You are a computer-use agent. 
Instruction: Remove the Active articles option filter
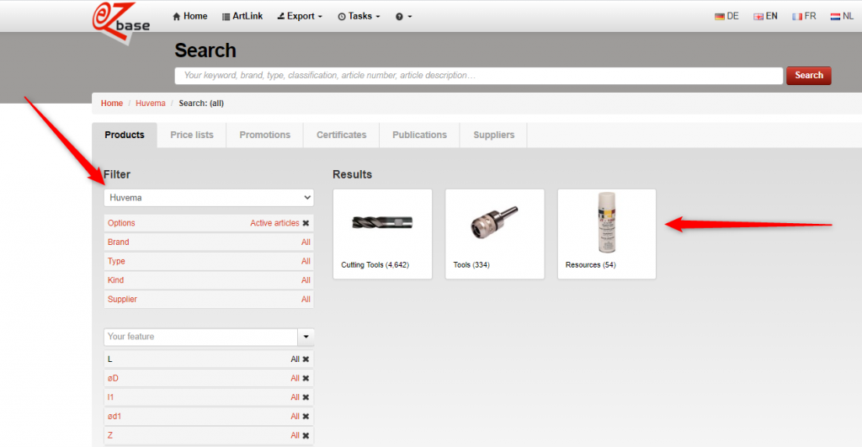click(x=306, y=223)
